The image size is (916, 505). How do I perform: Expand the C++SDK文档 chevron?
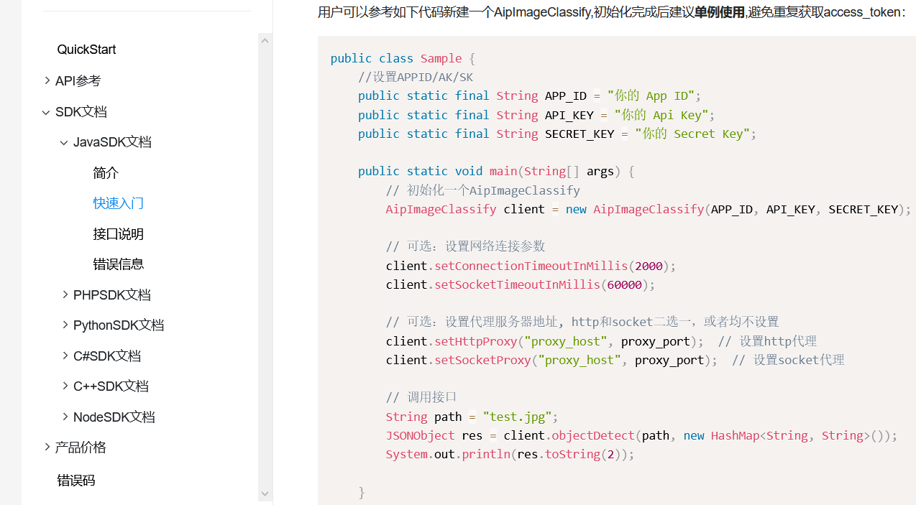coord(65,386)
